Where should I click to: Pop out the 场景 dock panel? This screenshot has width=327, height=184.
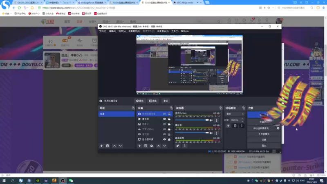133,108
